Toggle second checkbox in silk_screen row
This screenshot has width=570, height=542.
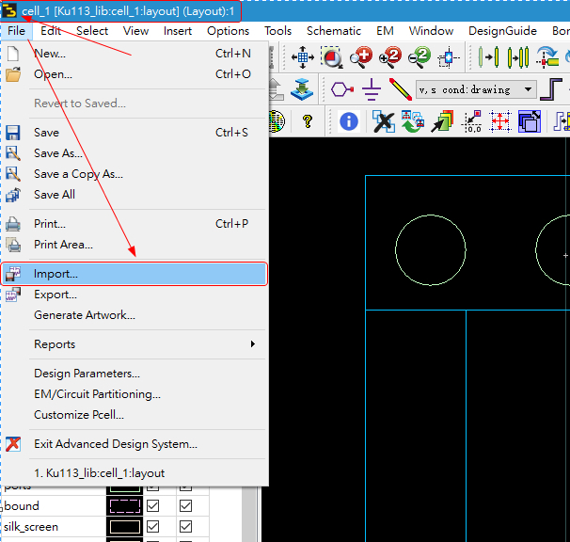tap(185, 527)
